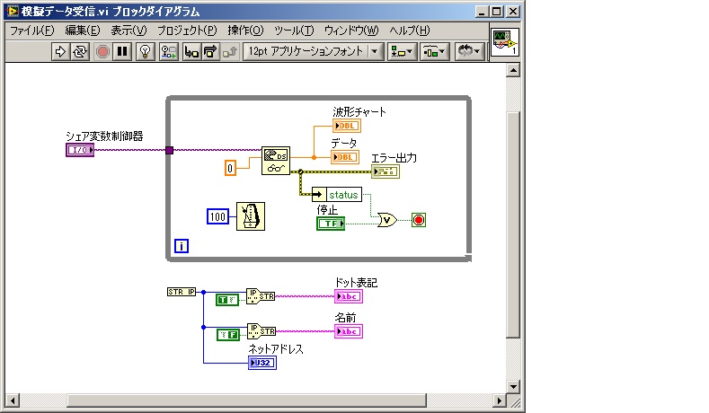
Task: Open the ツール(T) menu
Action: [x=294, y=31]
